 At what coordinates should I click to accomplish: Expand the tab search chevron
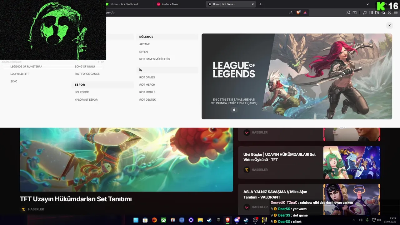point(367,4)
